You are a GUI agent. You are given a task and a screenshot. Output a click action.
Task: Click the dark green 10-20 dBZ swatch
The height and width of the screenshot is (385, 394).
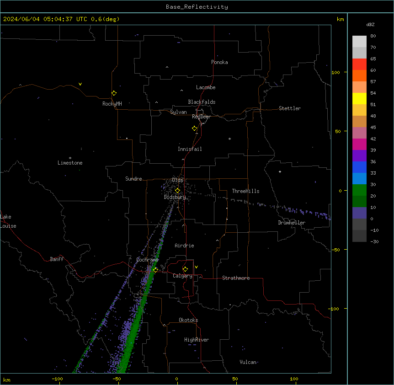click(x=359, y=202)
